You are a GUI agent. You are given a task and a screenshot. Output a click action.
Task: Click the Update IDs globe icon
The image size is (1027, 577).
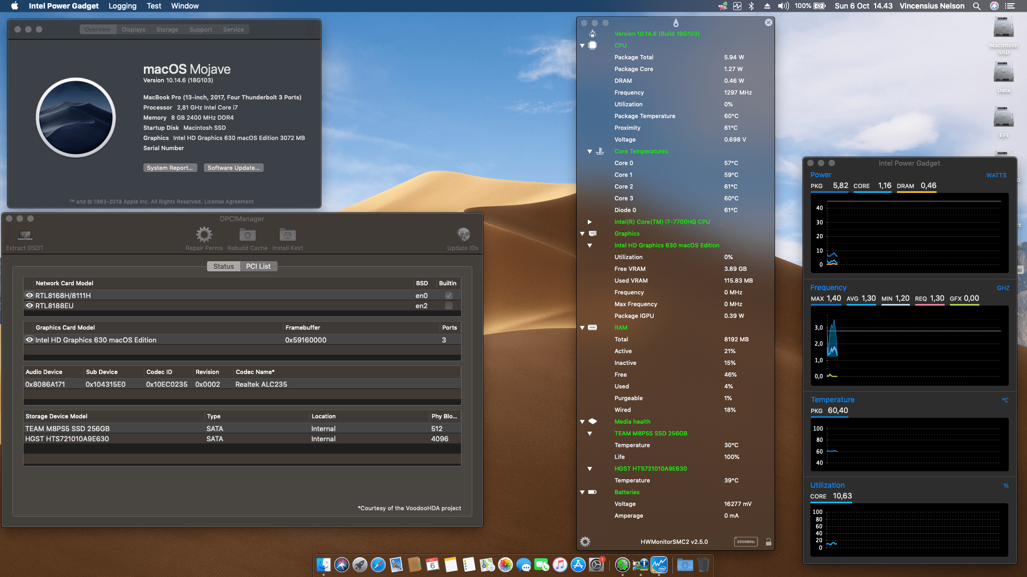pyautogui.click(x=463, y=235)
